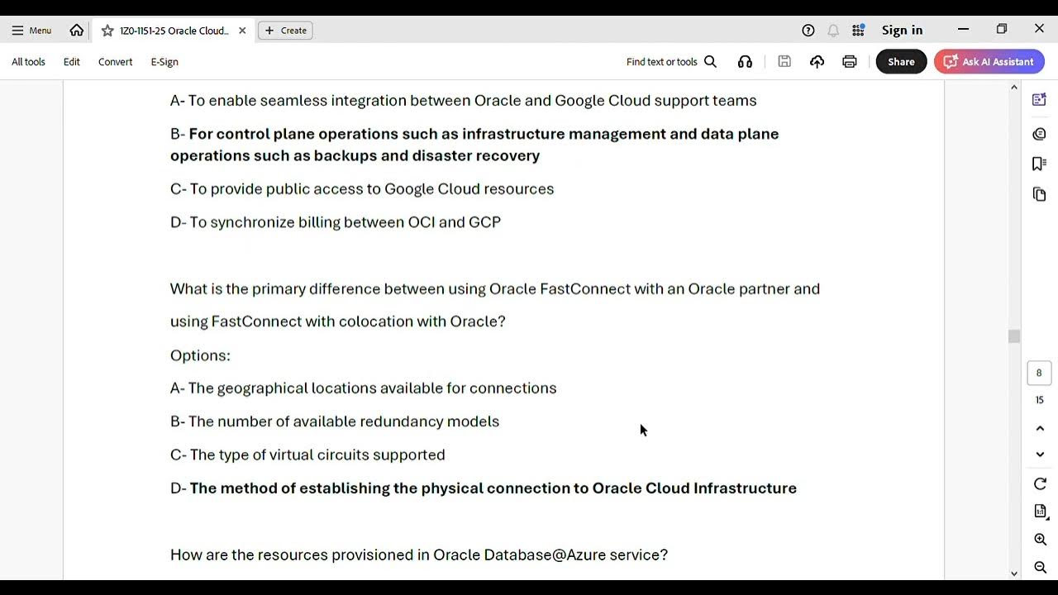Click bold answer 'D- The method of establishing the physical connection'
Image resolution: width=1058 pixels, height=595 pixels.
click(484, 488)
